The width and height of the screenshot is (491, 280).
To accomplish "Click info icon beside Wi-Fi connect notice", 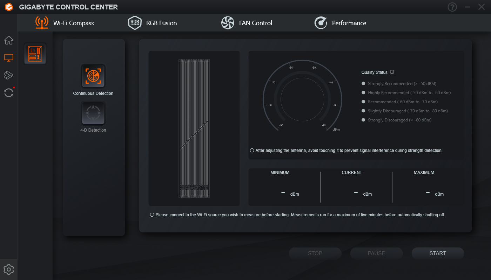I will 152,215.
